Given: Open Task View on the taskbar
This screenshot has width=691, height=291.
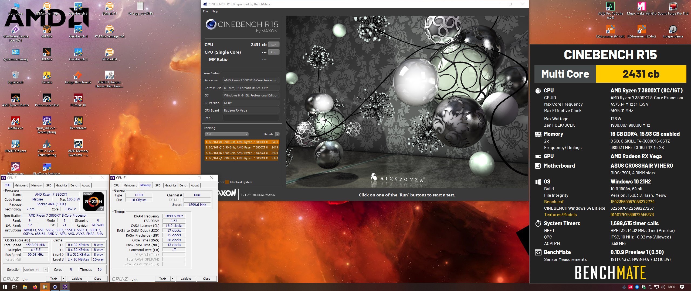Looking at the screenshot, I should [x=15, y=287].
